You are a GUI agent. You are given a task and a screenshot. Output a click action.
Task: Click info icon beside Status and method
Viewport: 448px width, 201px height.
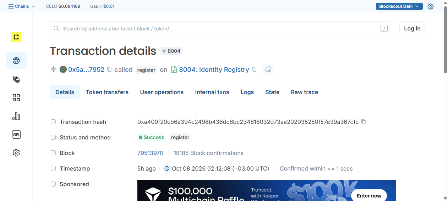53,137
